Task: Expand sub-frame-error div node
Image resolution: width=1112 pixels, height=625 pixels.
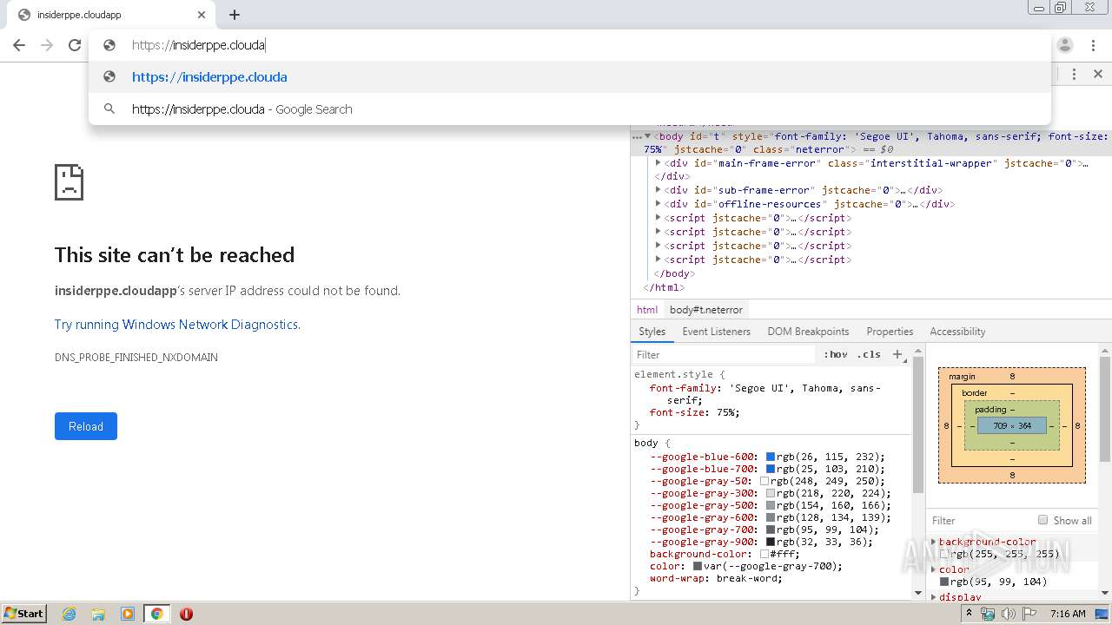Action: [x=659, y=190]
